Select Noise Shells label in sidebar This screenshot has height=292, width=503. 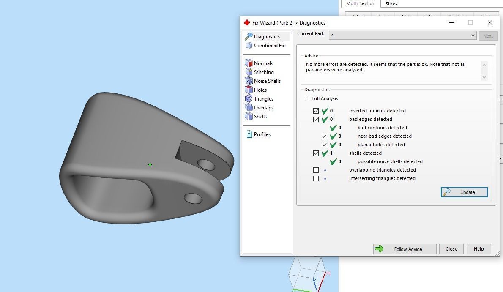267,81
